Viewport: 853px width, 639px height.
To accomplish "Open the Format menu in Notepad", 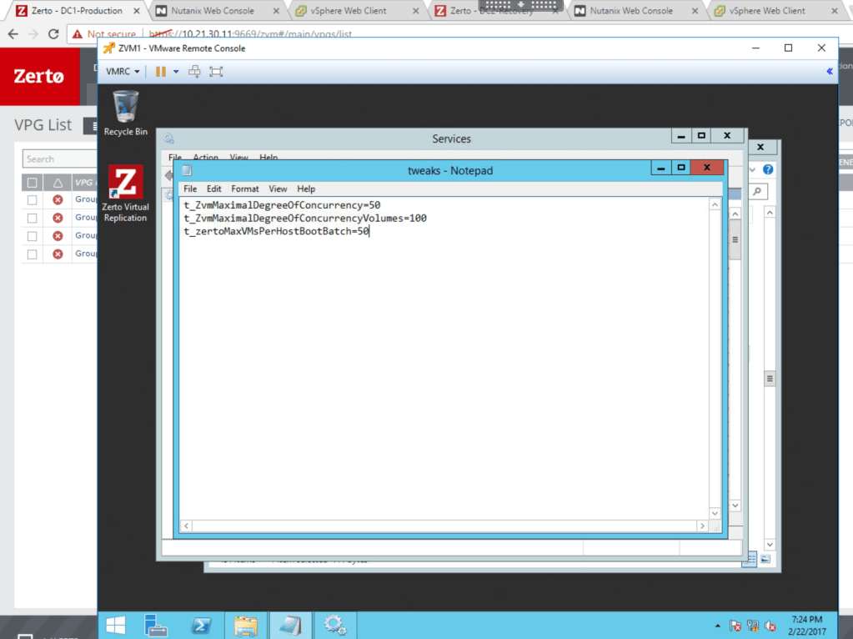I will pyautogui.click(x=244, y=189).
